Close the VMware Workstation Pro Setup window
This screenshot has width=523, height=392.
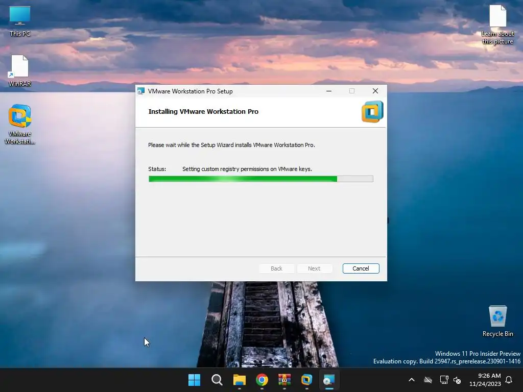click(x=375, y=91)
